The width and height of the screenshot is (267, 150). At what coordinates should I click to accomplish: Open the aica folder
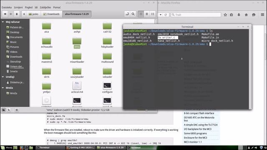46,27
